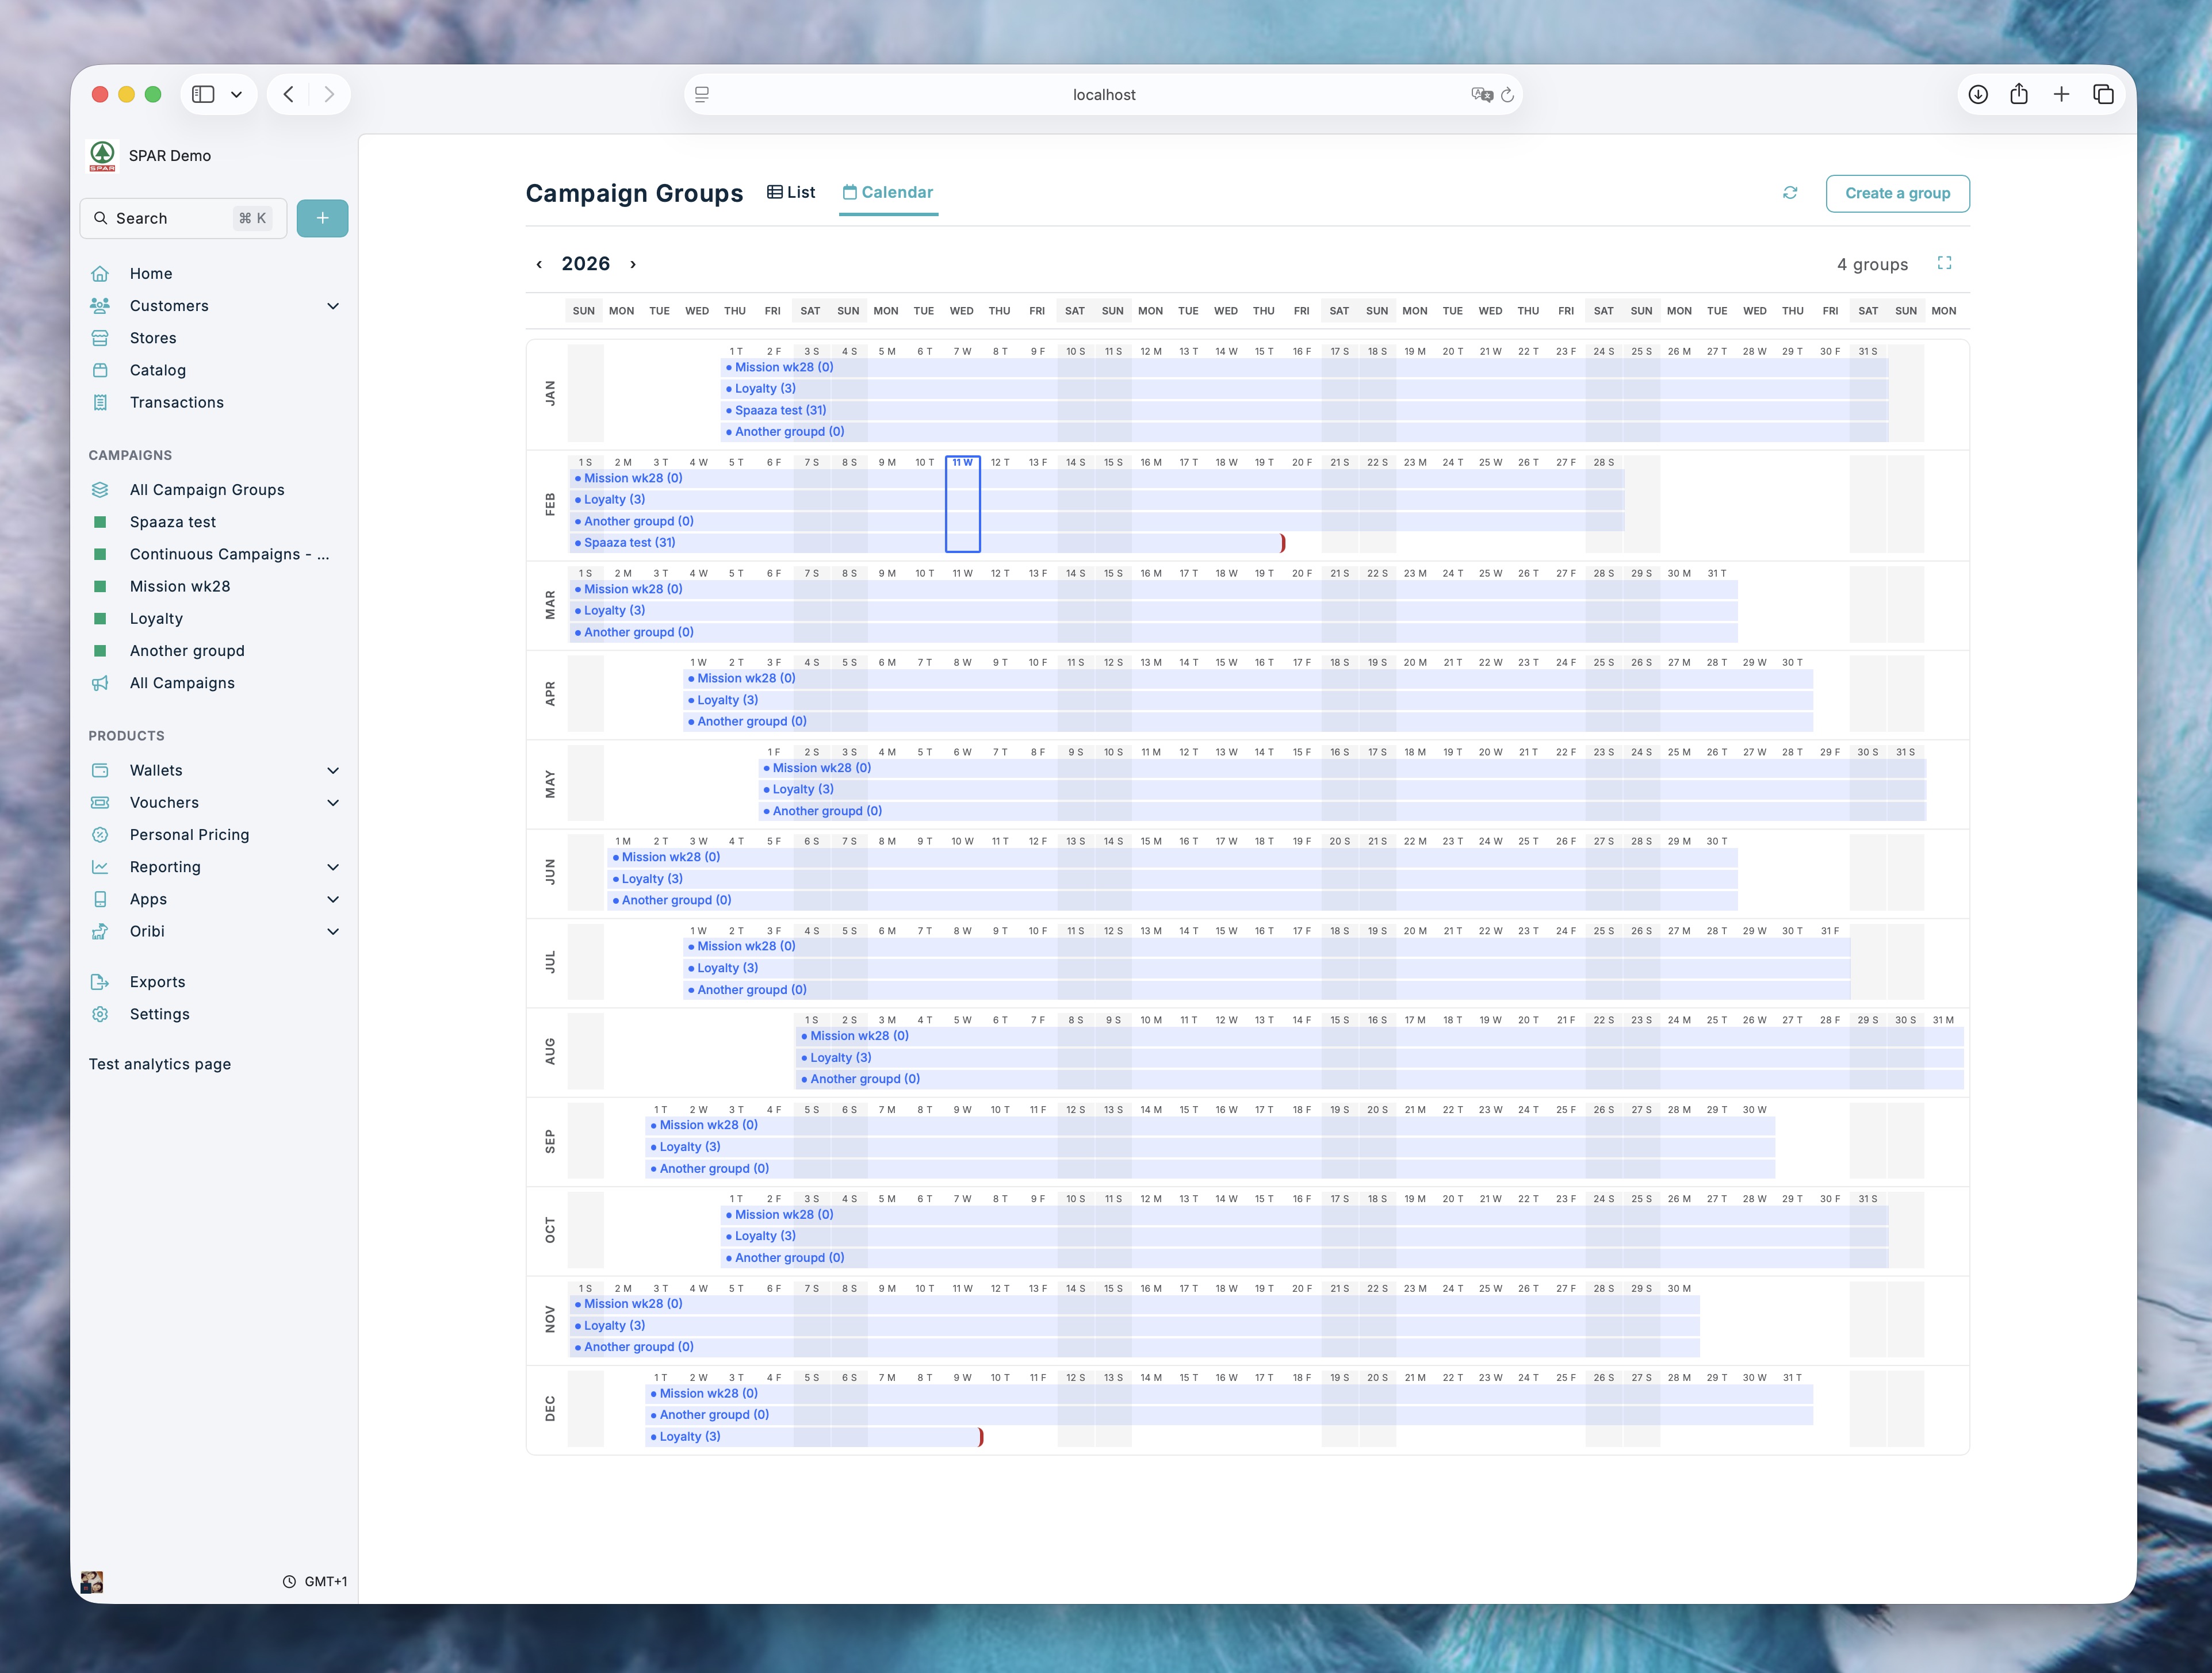The height and width of the screenshot is (1673, 2212).
Task: Click the refresh icon near Create a group
Action: pyautogui.click(x=1790, y=193)
